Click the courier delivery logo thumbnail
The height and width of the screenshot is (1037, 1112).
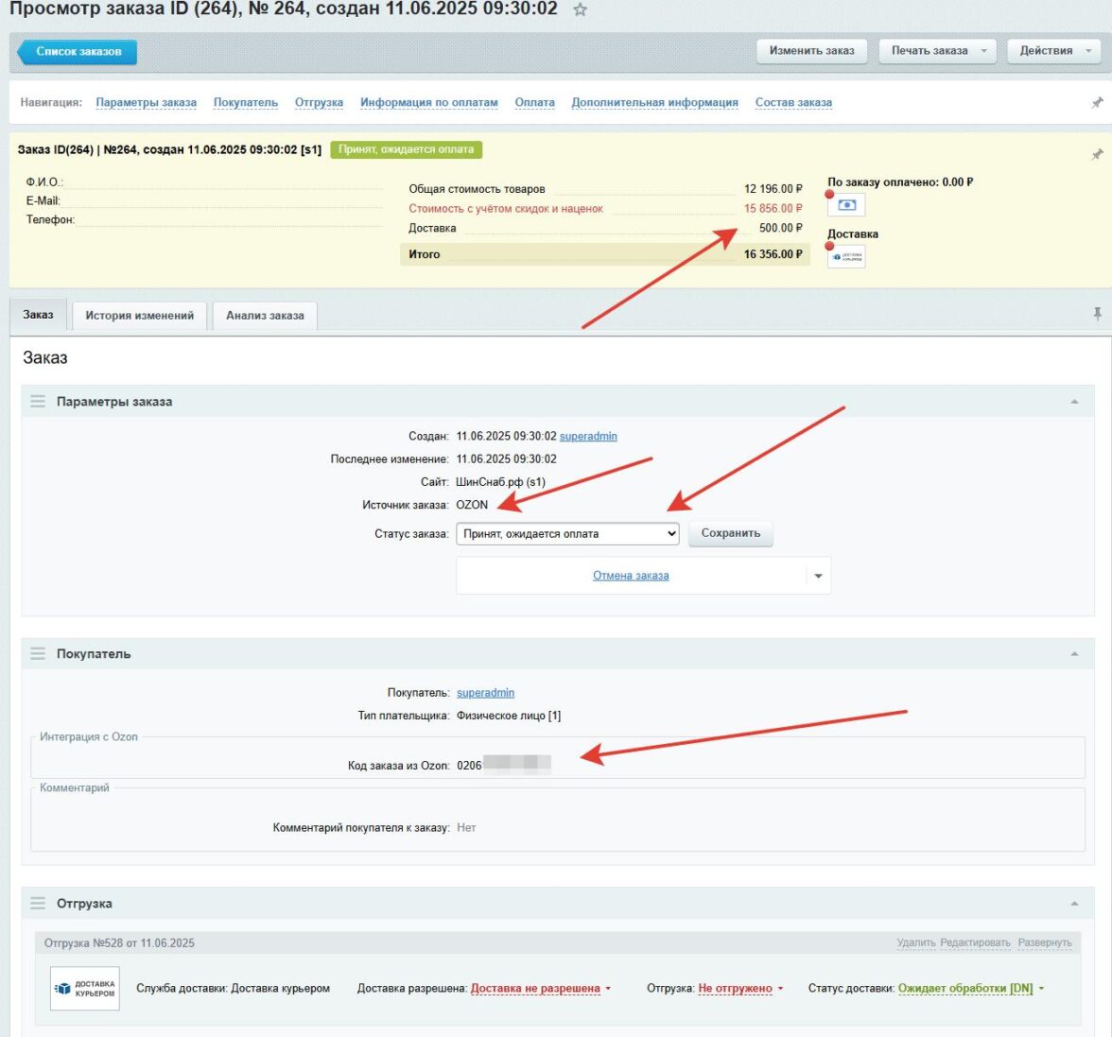[x=85, y=988]
